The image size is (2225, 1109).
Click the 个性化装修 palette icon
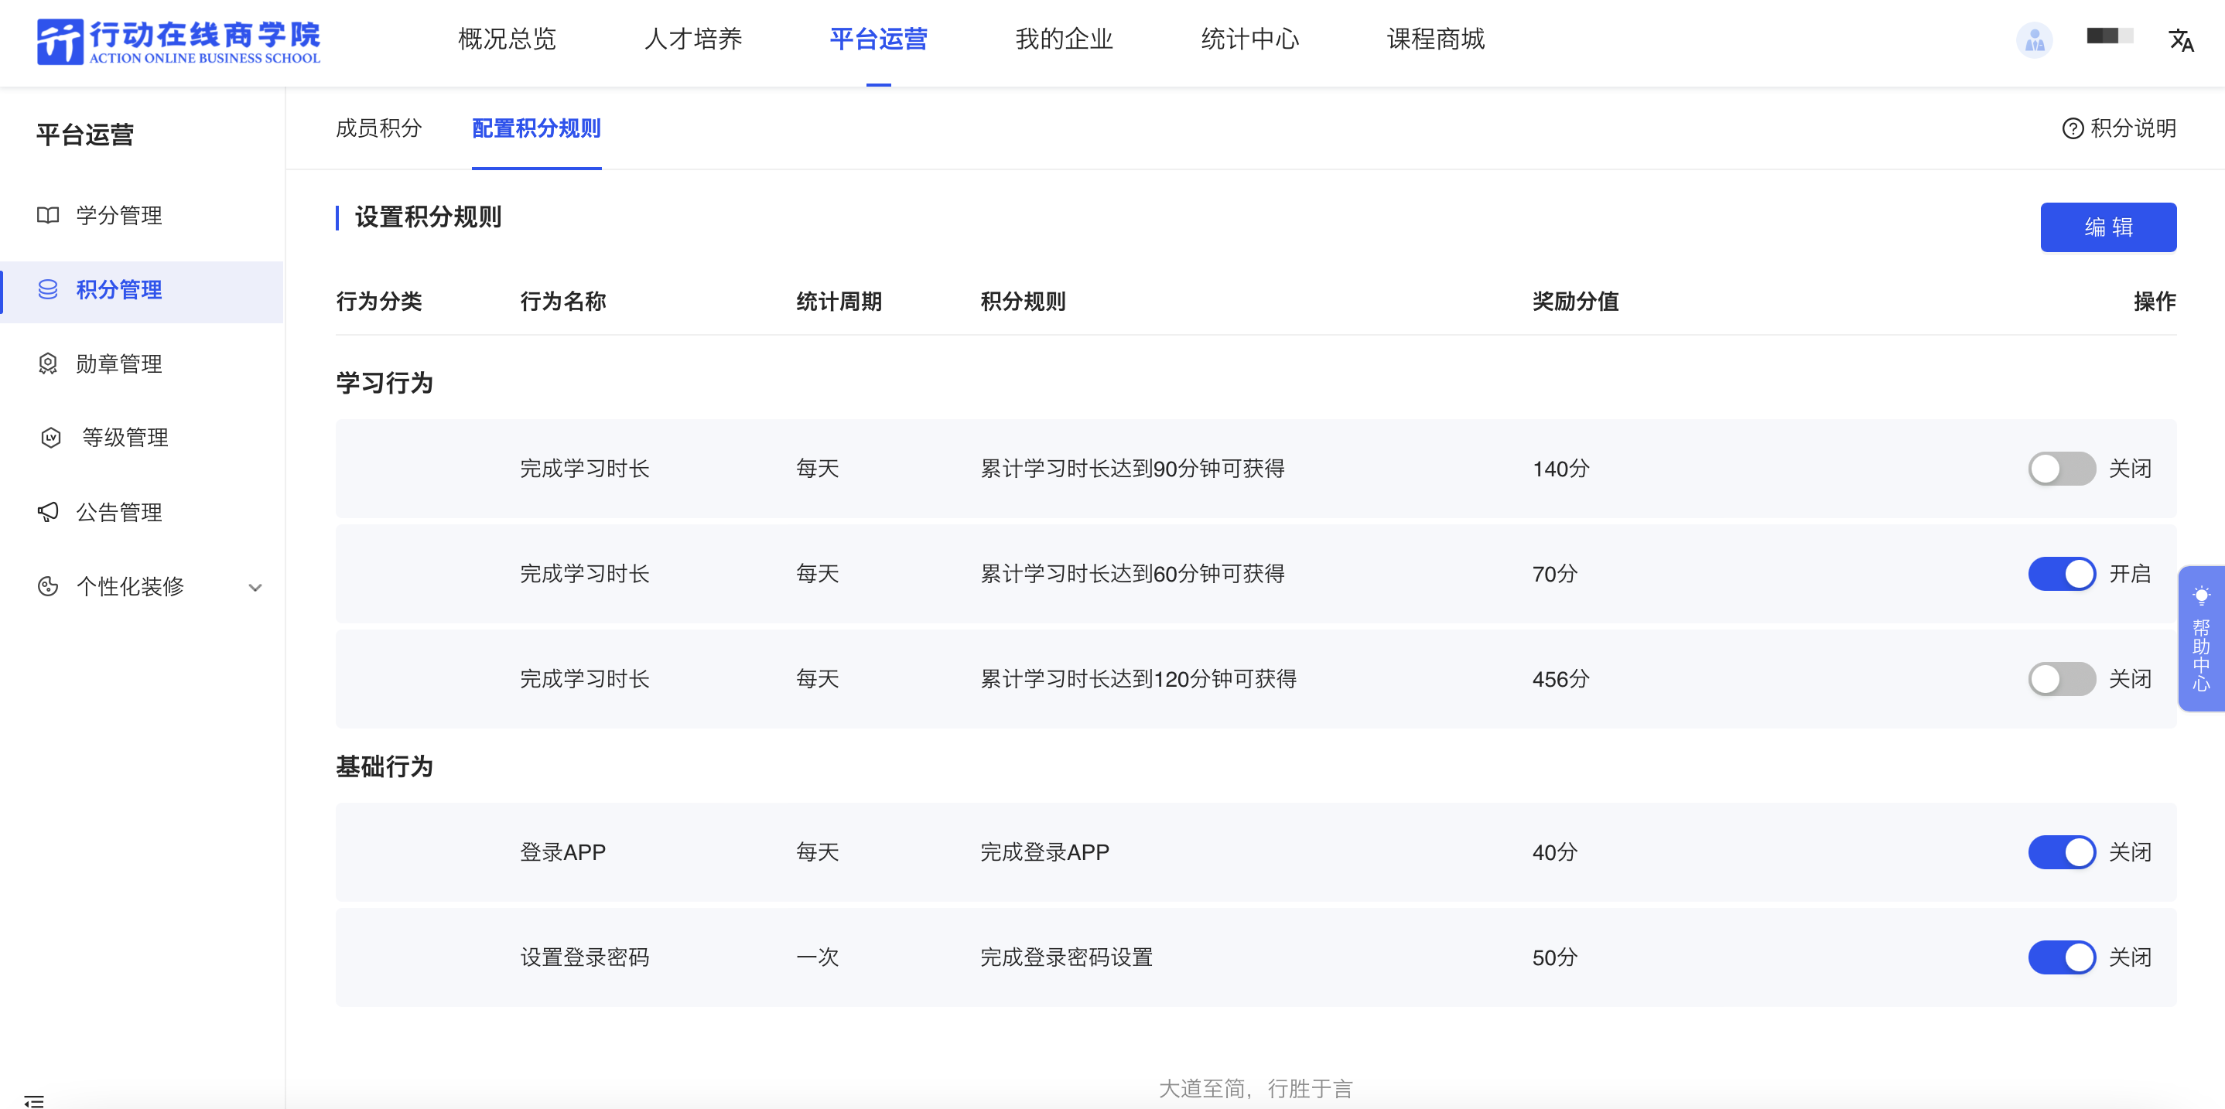(x=49, y=586)
